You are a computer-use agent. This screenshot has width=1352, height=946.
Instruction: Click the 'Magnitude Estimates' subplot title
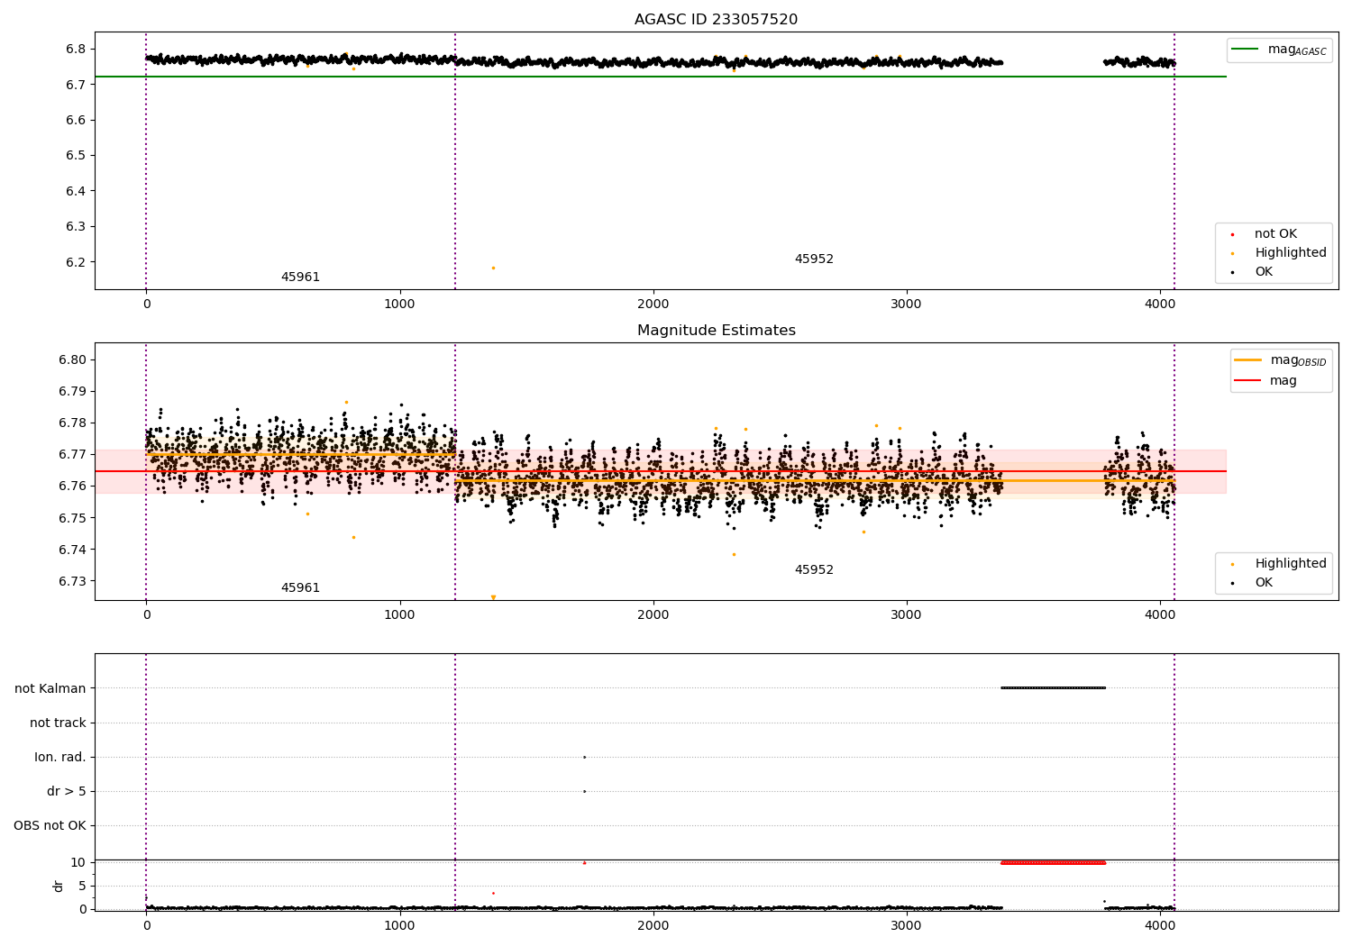(716, 331)
